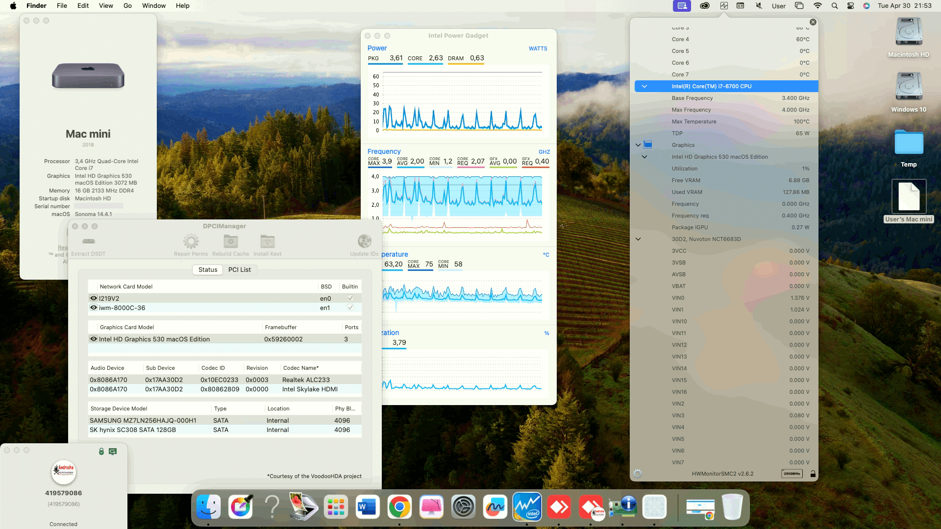Open Finder from the Dock
This screenshot has height=529, width=941.
(208, 507)
